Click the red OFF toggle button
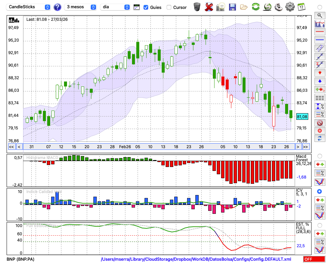Screen dimensions: 330x264 pyautogui.click(x=314, y=259)
